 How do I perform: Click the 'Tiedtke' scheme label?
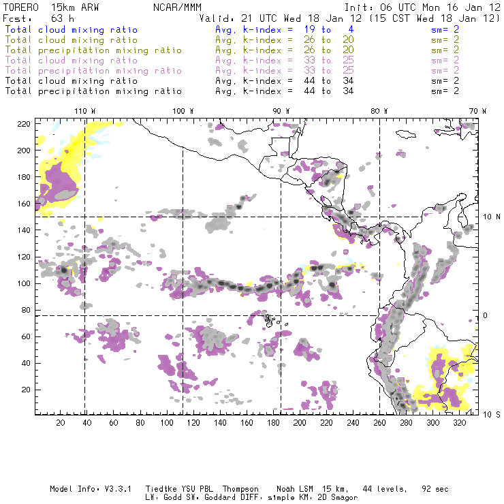pyautogui.click(x=161, y=489)
